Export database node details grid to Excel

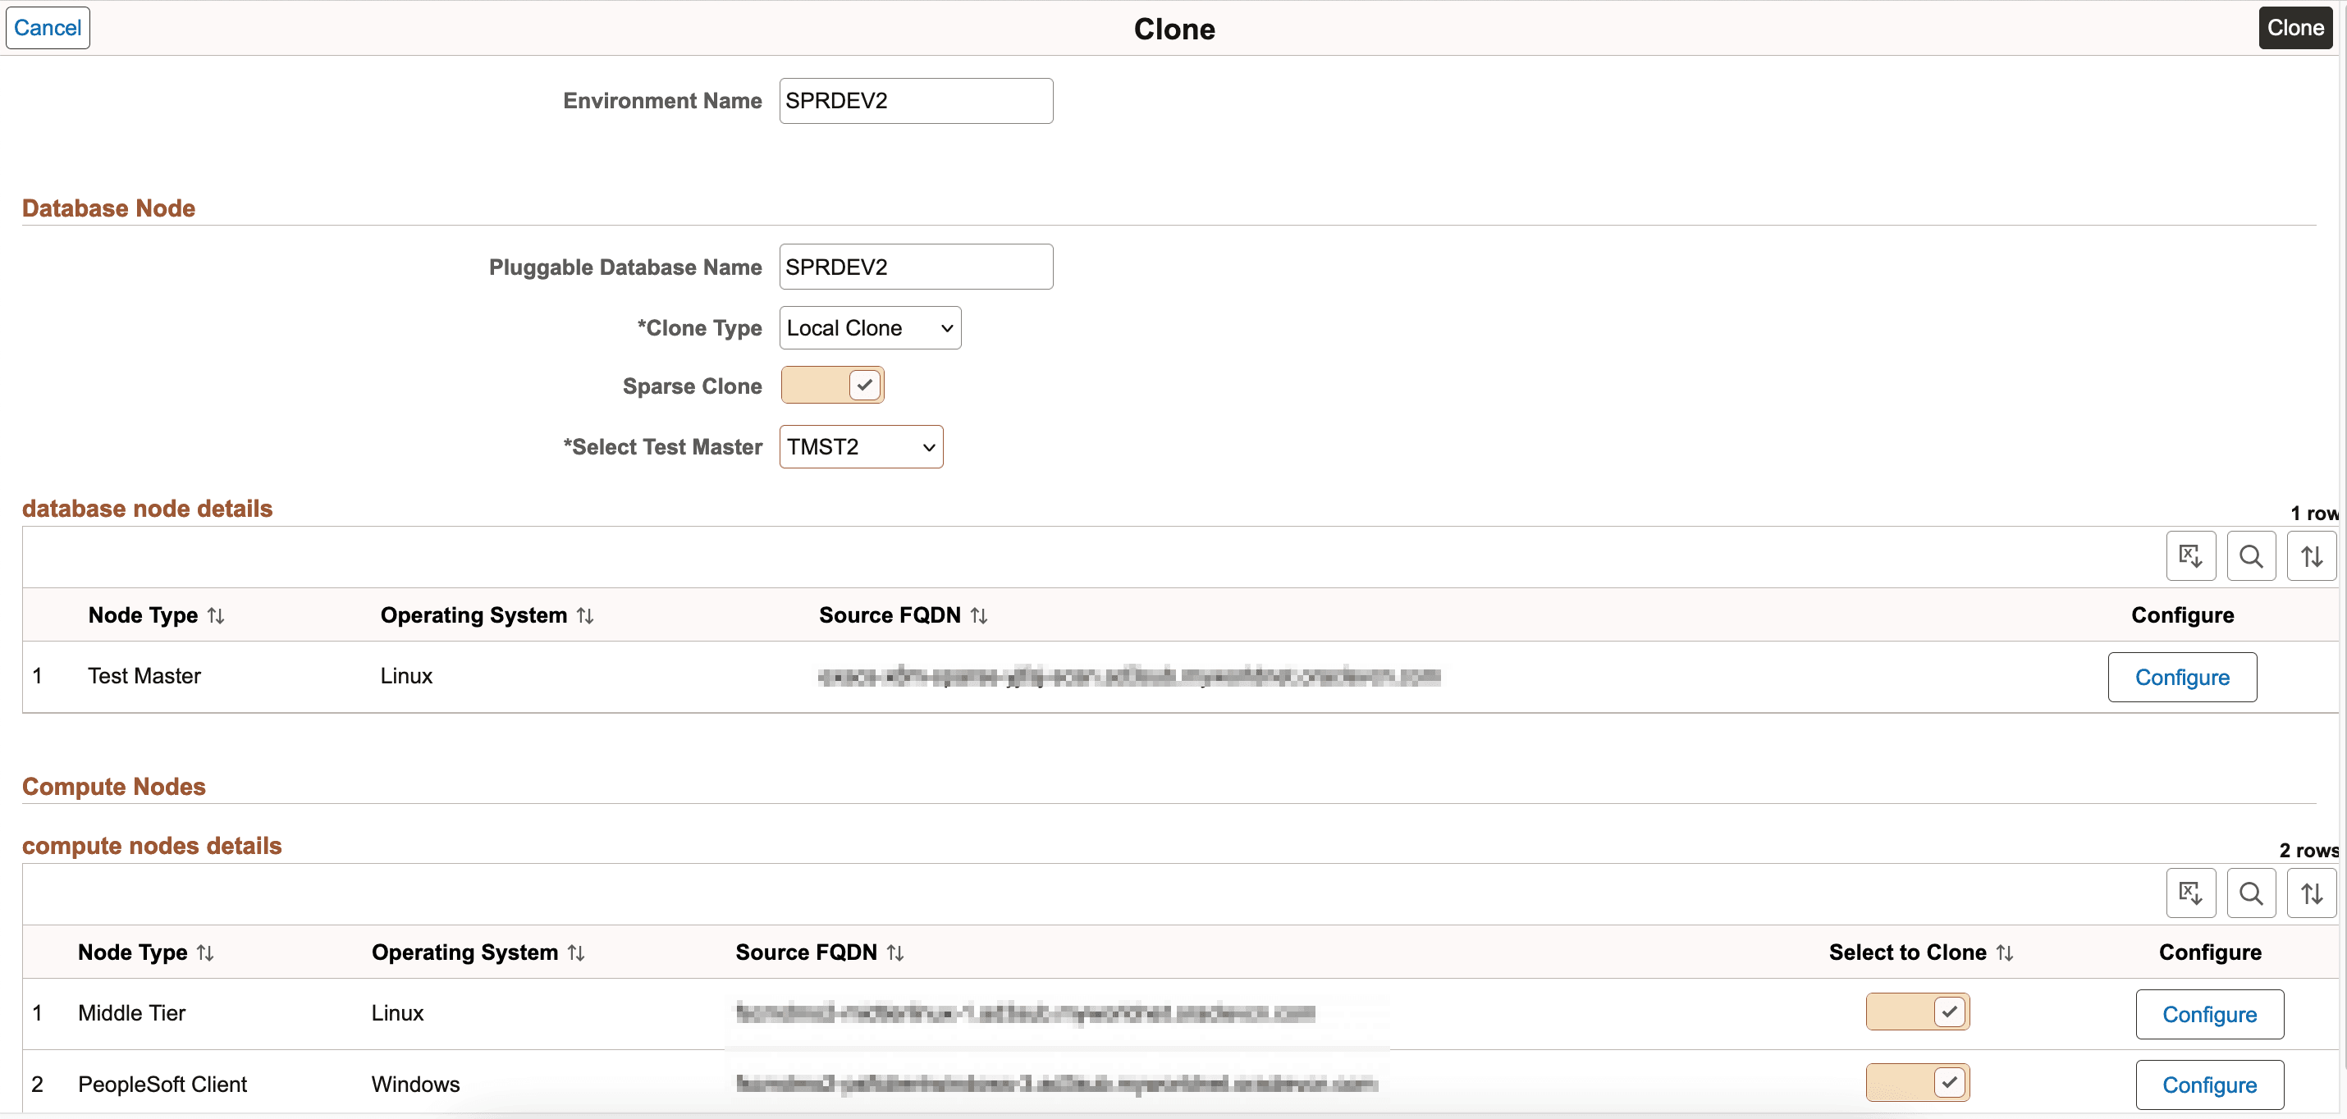click(x=2190, y=555)
